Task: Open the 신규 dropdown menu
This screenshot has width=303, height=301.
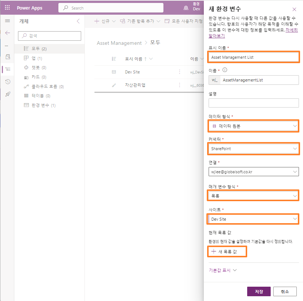Action: [x=105, y=21]
